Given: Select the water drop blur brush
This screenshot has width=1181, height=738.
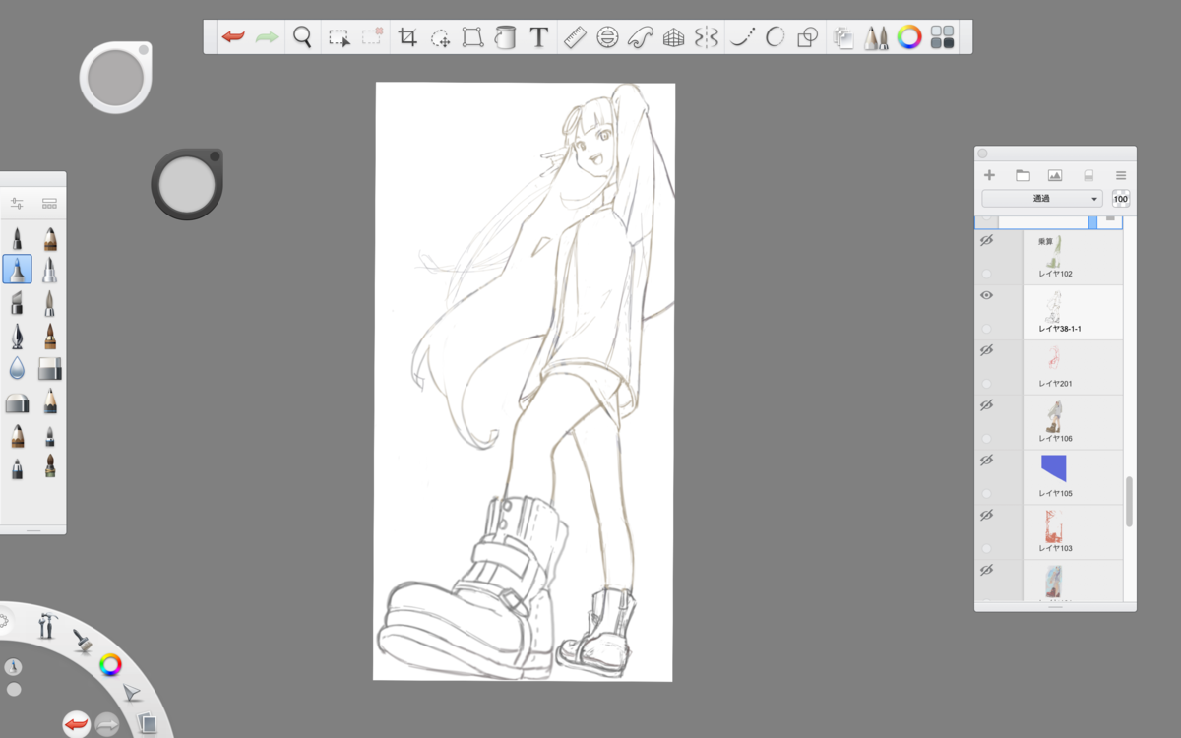Looking at the screenshot, I should pos(17,369).
